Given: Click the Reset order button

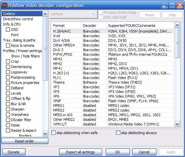Looking at the screenshot, I should pos(25,141).
